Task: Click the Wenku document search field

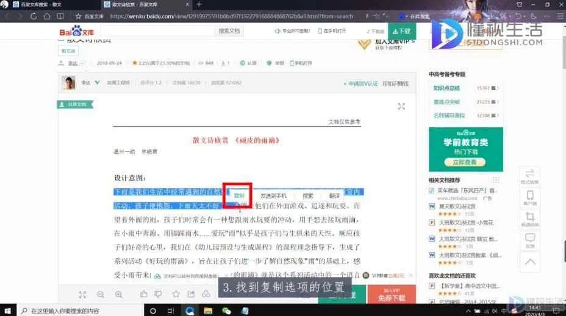Action: [x=157, y=31]
